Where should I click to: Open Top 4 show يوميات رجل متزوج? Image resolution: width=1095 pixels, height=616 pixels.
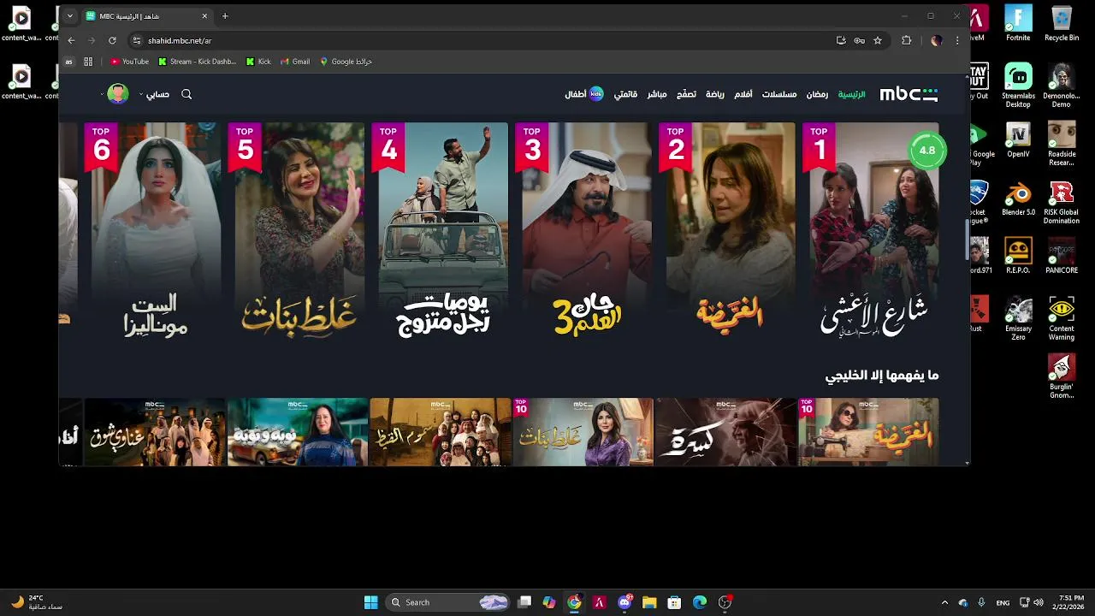440,231
